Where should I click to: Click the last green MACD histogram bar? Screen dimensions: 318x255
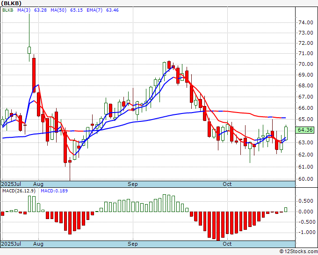[x=286, y=210]
